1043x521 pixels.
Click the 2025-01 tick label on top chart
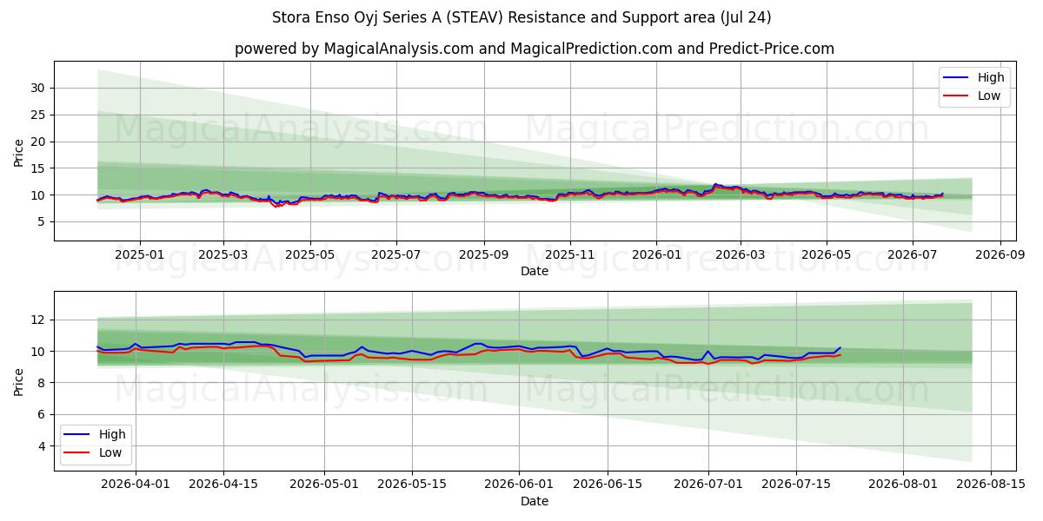tap(139, 255)
